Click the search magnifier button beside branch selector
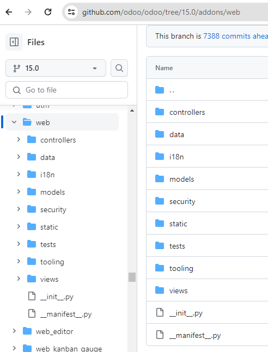This screenshot has height=352, width=268. point(119,68)
